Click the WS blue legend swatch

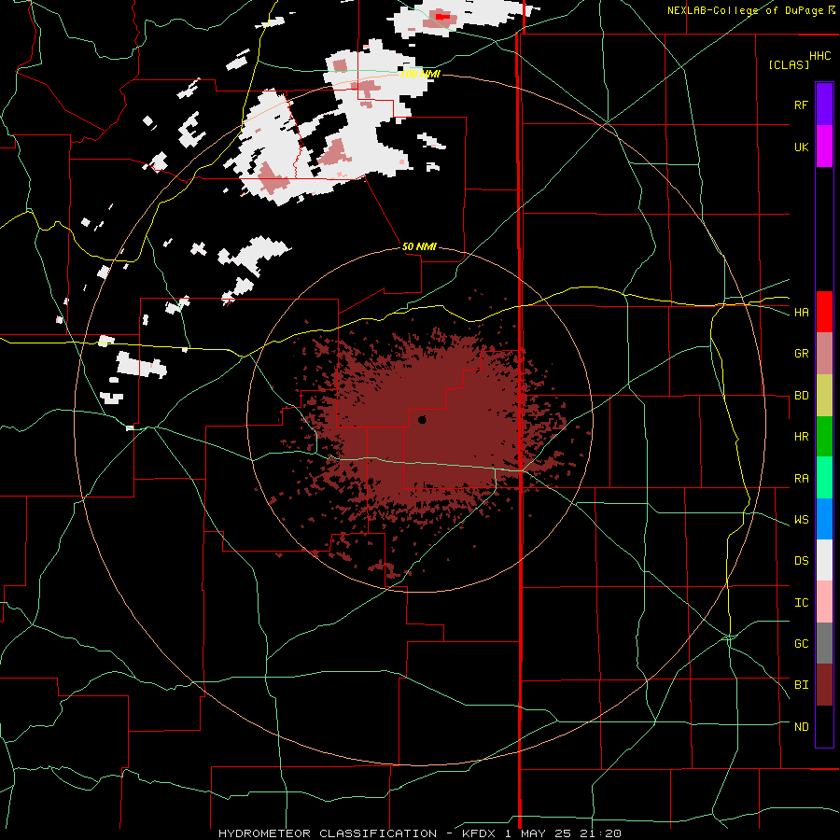[824, 519]
